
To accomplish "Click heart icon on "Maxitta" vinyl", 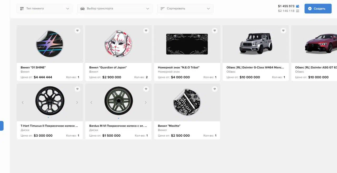I will pyautogui.click(x=215, y=89).
